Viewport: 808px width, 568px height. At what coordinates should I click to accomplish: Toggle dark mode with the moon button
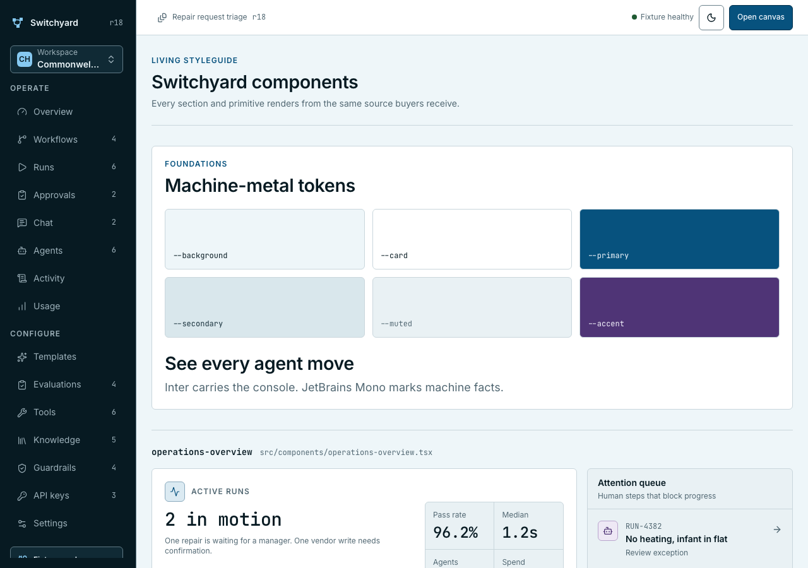coord(711,18)
